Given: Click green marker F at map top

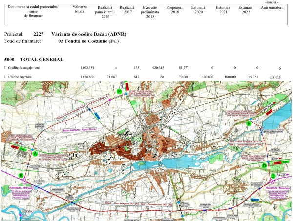Looking at the screenshot, I should coord(119,91).
